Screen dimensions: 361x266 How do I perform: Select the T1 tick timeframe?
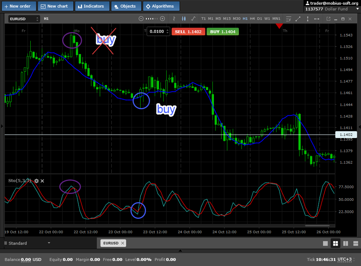[204, 19]
